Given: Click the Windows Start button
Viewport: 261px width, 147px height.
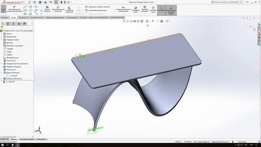Looking at the screenshot, I should click(2, 145).
